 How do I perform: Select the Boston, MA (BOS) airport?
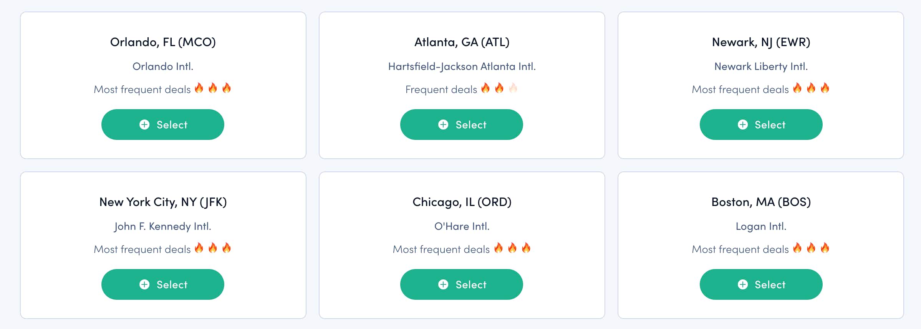pyautogui.click(x=761, y=284)
